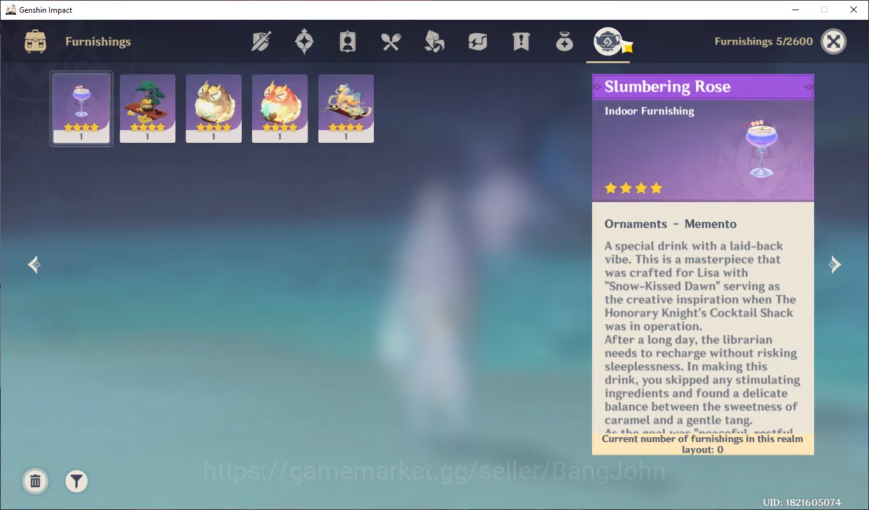Switch to the Precious Items pouch tab
869x510 pixels.
(565, 42)
